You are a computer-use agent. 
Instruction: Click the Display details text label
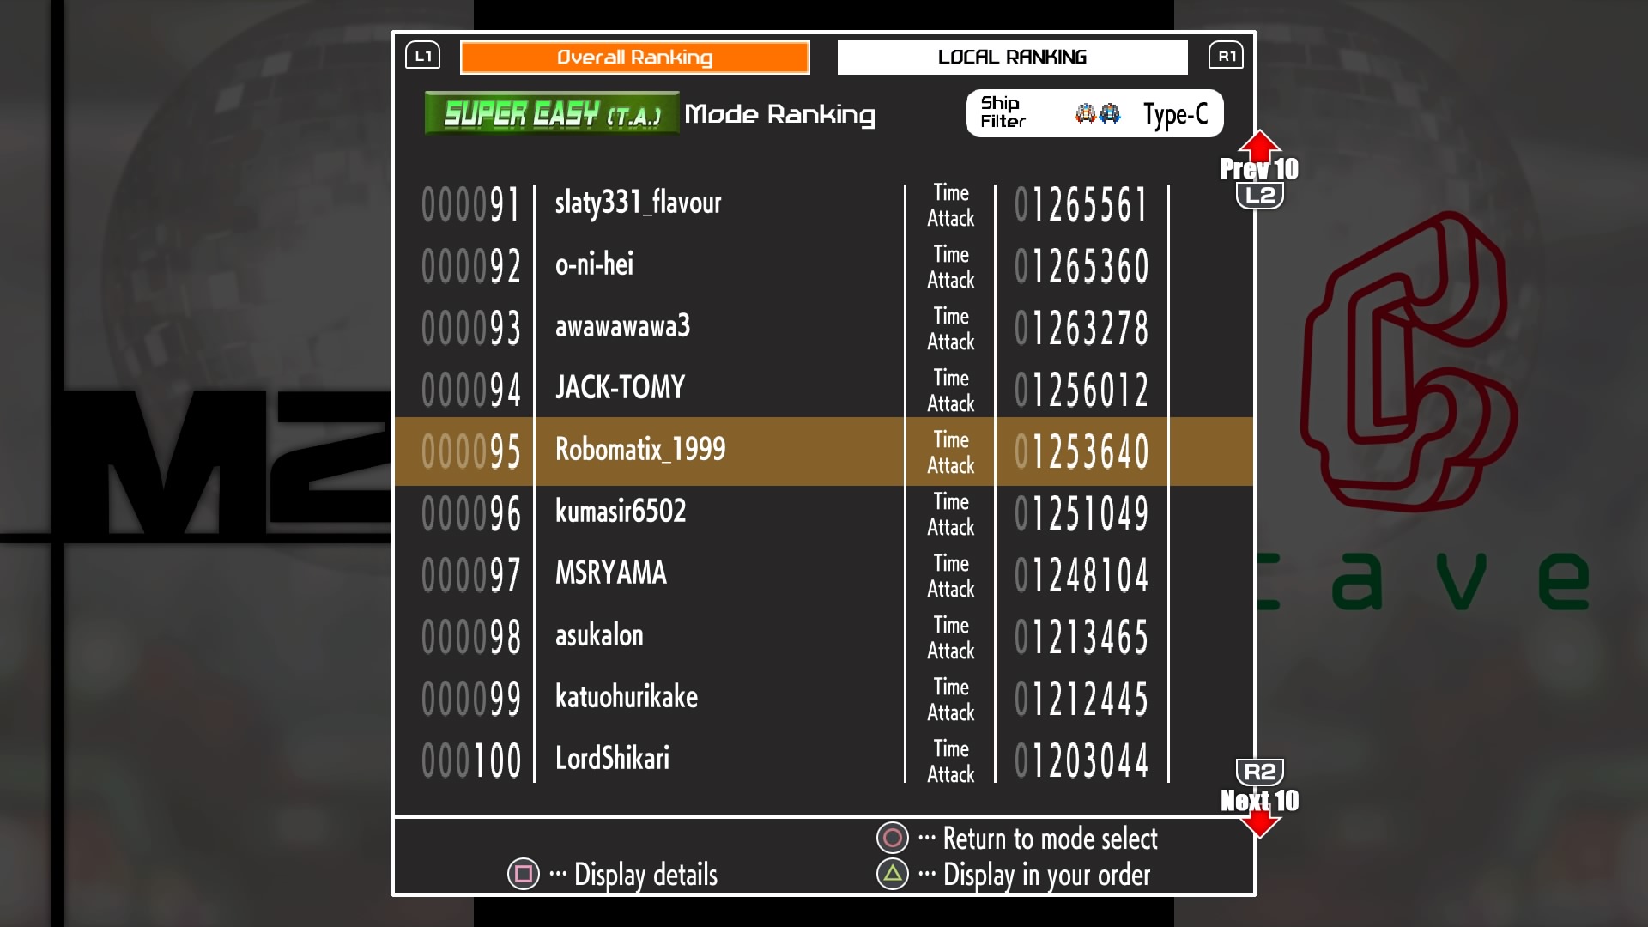[x=645, y=875]
